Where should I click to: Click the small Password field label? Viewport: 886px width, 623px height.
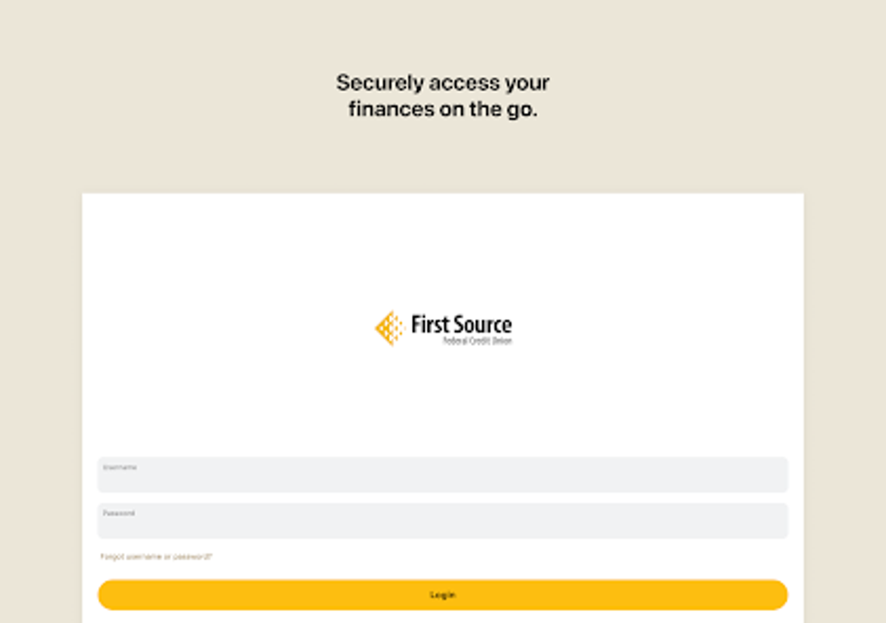point(119,514)
